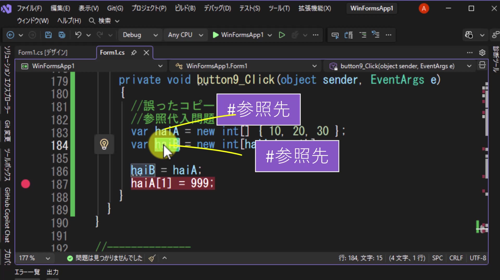This screenshot has height=280, width=500.
Task: Switch to Form1.cs [デザイン] tab
Action: pos(43,53)
